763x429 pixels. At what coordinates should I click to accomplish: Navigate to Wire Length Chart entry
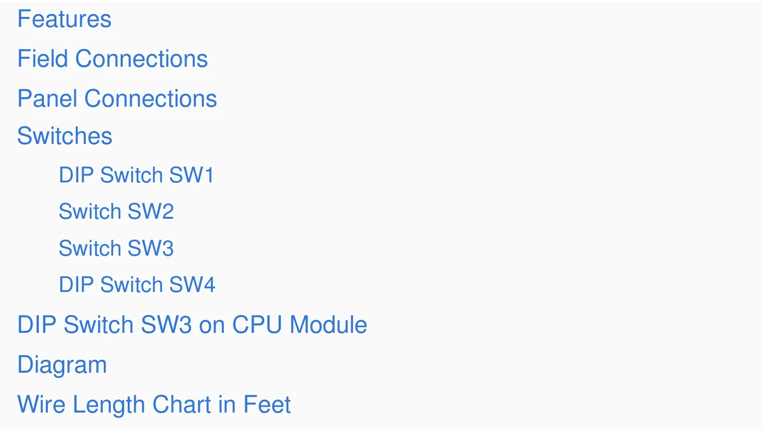pyautogui.click(x=154, y=405)
